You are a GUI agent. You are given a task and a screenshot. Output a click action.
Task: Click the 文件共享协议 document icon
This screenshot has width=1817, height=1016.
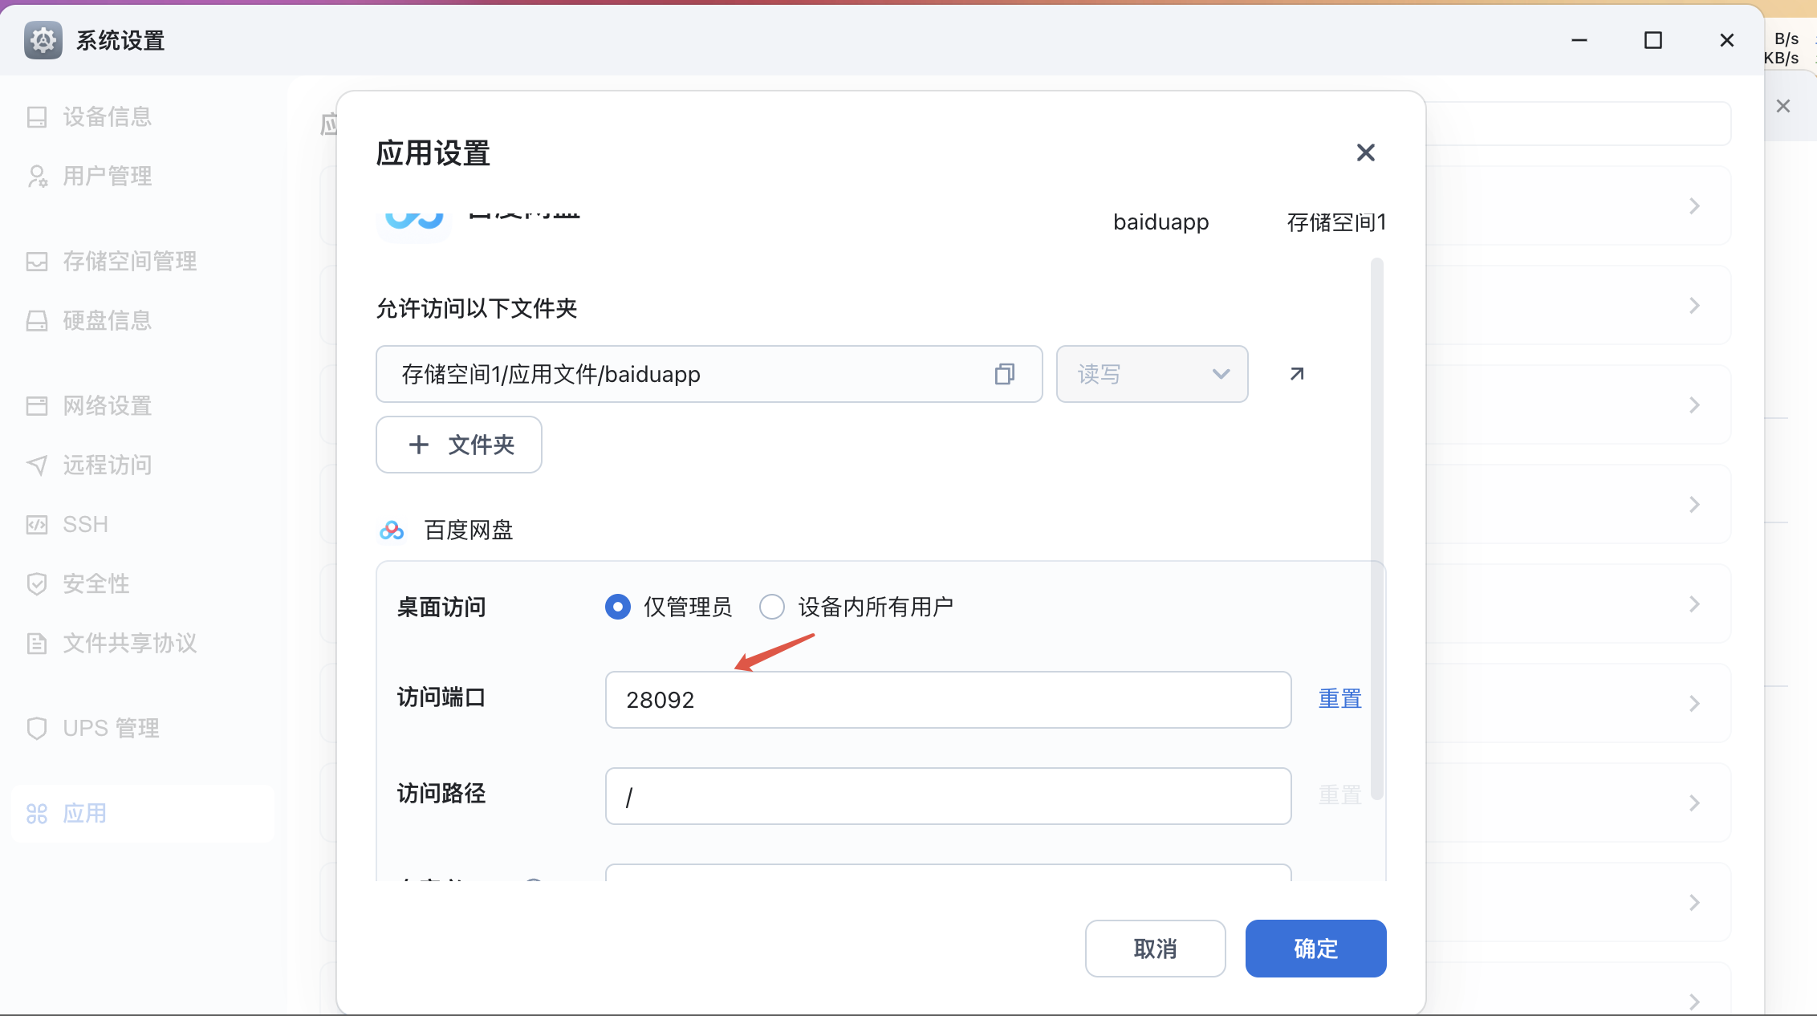pyautogui.click(x=37, y=644)
